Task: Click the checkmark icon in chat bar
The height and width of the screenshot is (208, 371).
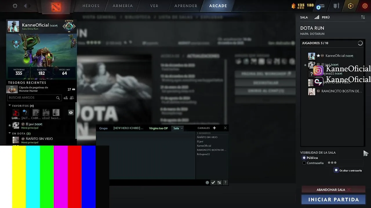Action: (x=213, y=183)
